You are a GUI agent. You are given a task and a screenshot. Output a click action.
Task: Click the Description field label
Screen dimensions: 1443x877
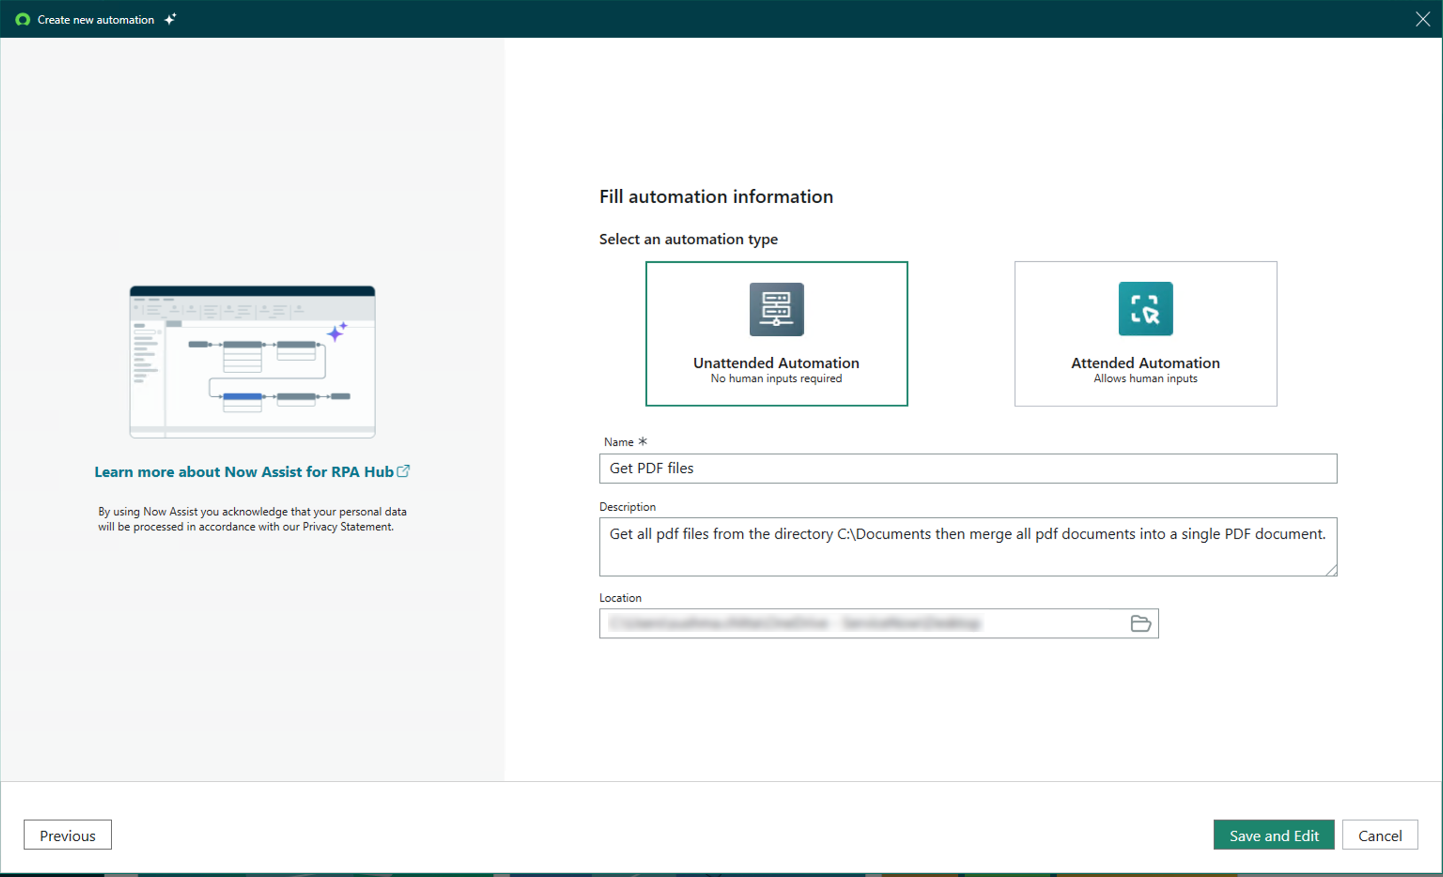[x=627, y=507]
